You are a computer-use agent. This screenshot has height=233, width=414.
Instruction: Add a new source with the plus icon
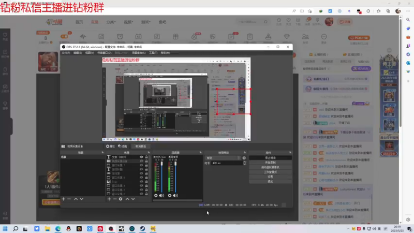(x=109, y=199)
